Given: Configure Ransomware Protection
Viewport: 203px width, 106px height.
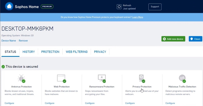Looking at the screenshot, I should (x=90, y=103).
